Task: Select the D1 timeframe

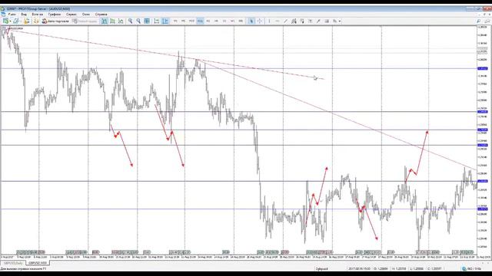Action: click(x=224, y=21)
